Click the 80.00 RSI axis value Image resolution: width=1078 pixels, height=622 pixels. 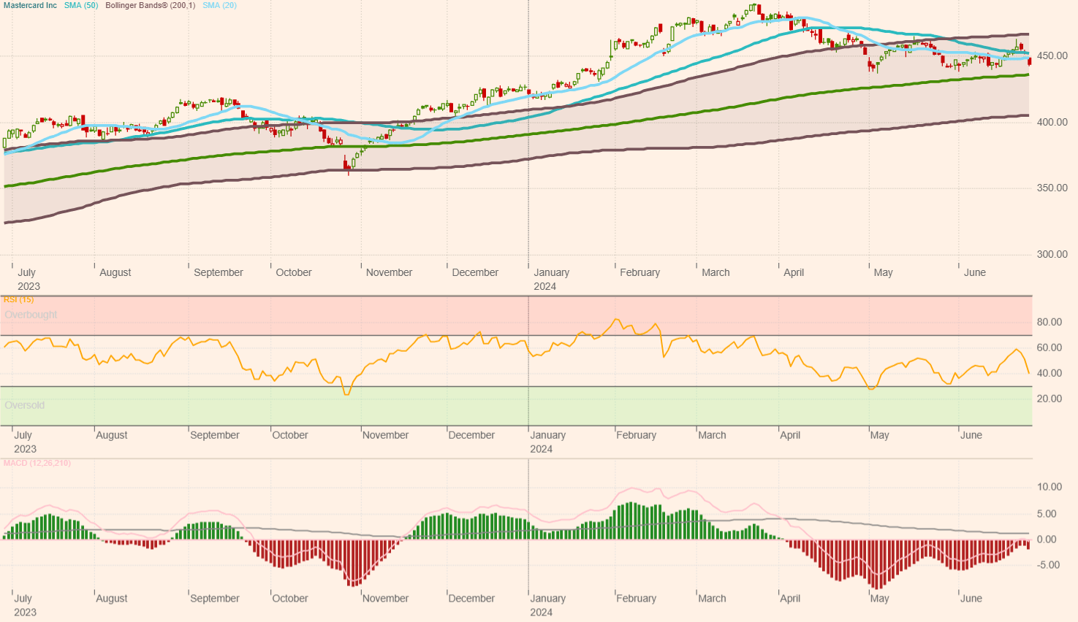1049,322
